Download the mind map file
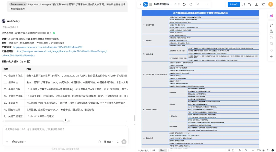 pos(257,4)
